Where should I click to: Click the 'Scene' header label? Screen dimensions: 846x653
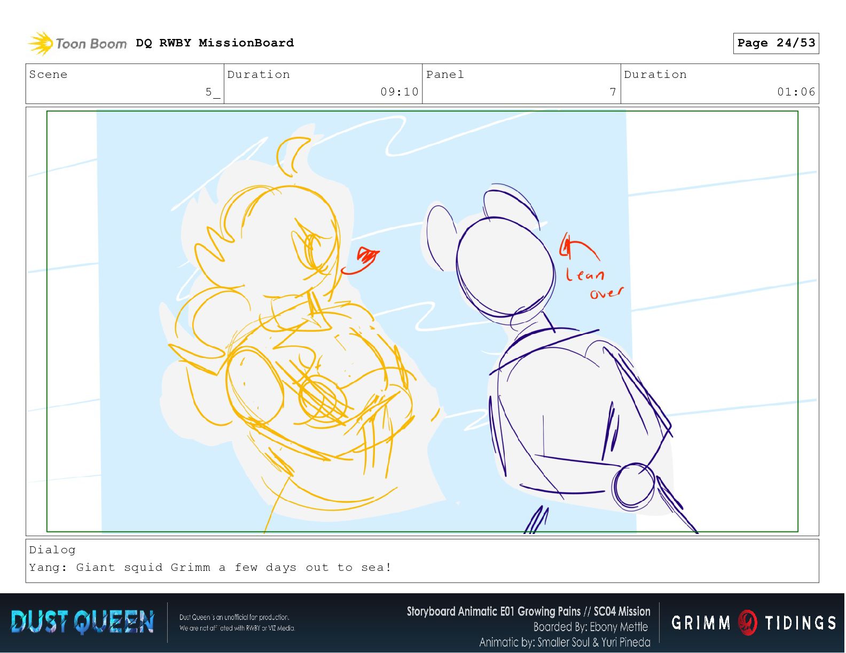pos(49,74)
